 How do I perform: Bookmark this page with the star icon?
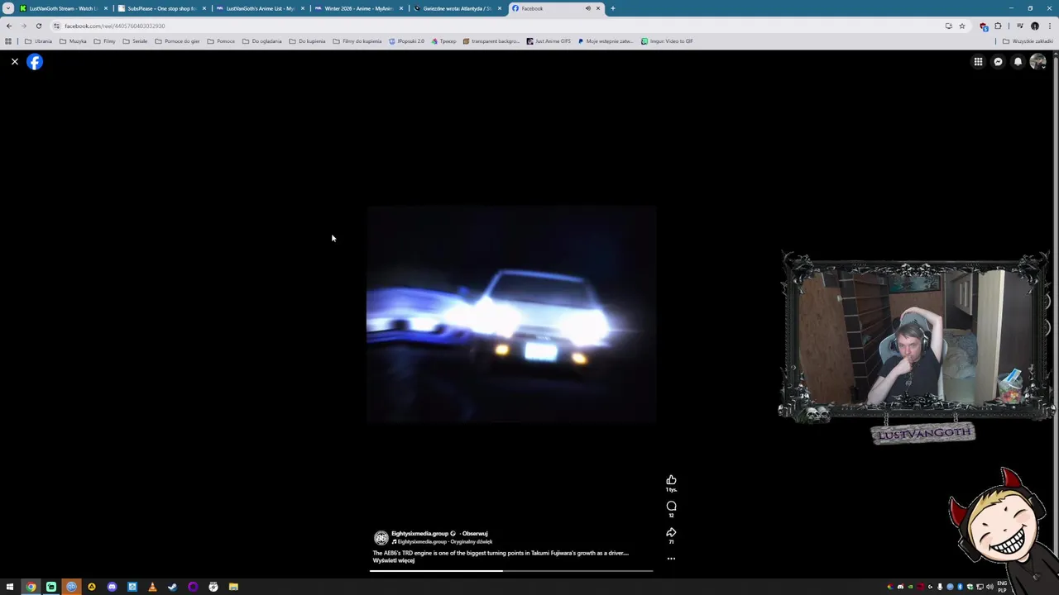pos(961,26)
